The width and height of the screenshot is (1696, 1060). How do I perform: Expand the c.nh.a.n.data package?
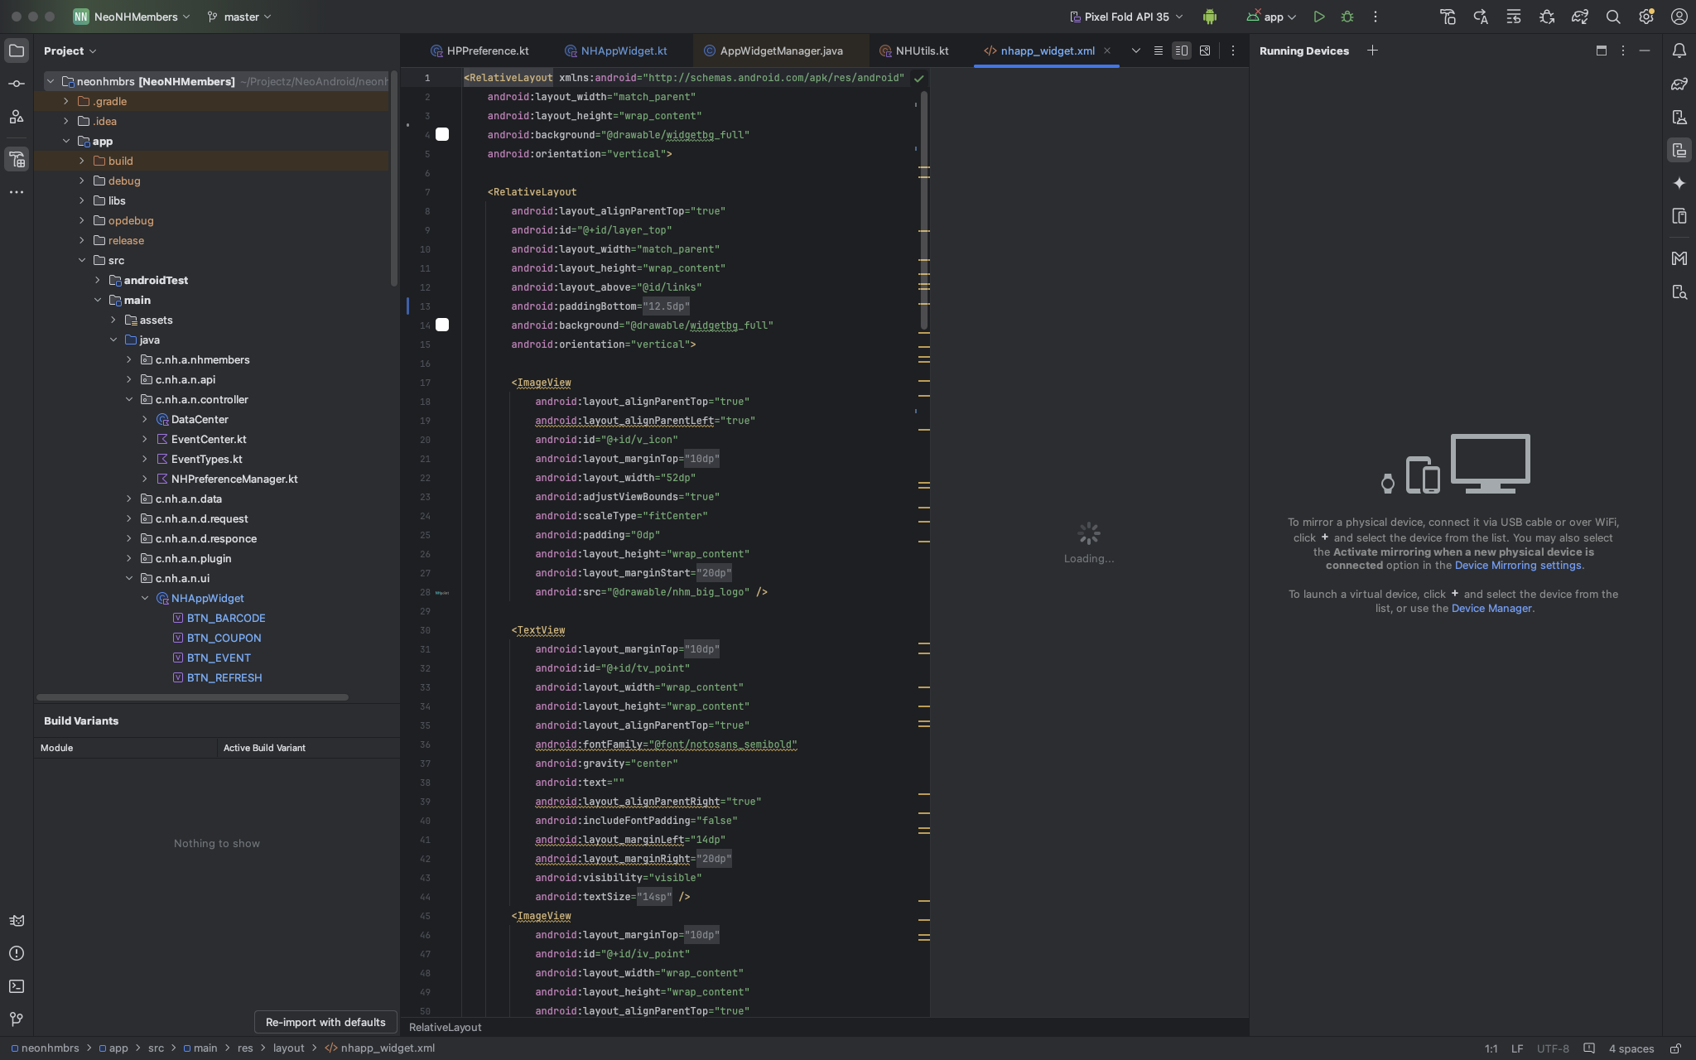(x=129, y=499)
